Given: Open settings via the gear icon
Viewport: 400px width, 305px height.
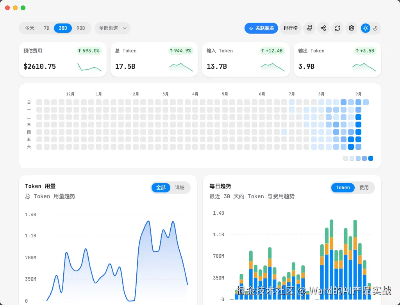Looking at the screenshot, I should tap(351, 28).
